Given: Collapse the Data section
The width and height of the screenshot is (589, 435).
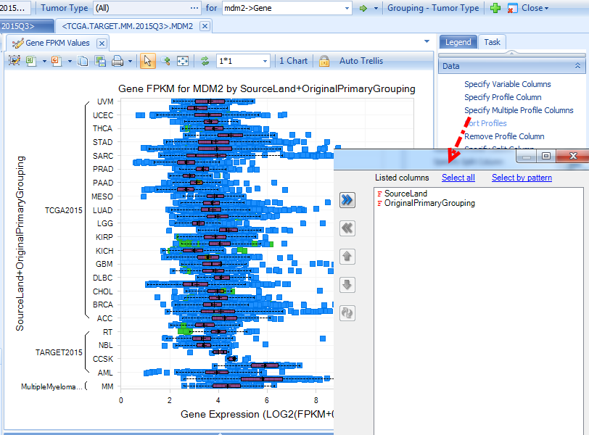Looking at the screenshot, I should [x=577, y=66].
